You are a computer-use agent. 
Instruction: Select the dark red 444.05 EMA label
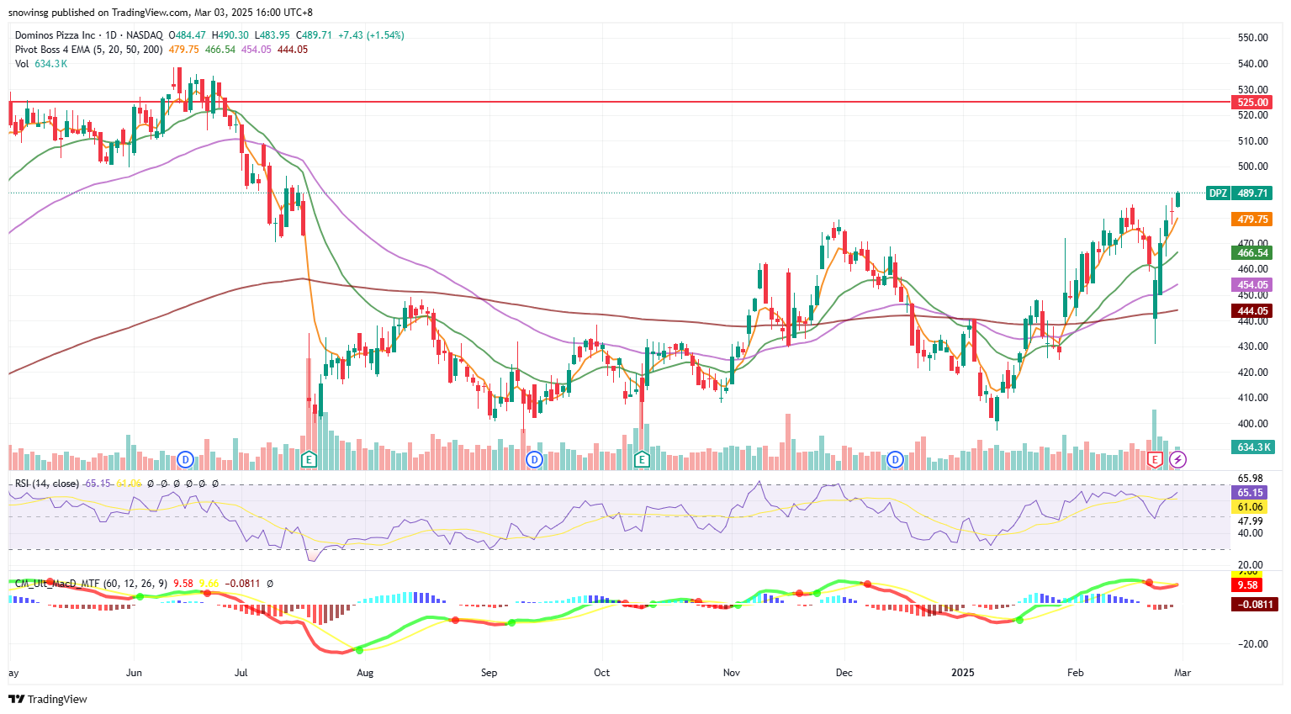pyautogui.click(x=1252, y=311)
